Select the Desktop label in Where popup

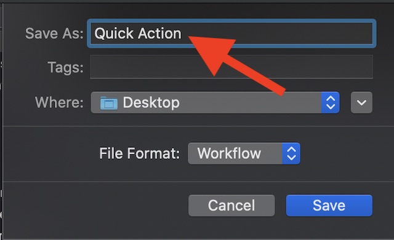click(x=151, y=103)
